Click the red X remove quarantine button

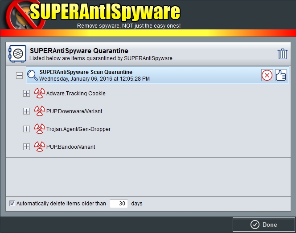tap(267, 75)
